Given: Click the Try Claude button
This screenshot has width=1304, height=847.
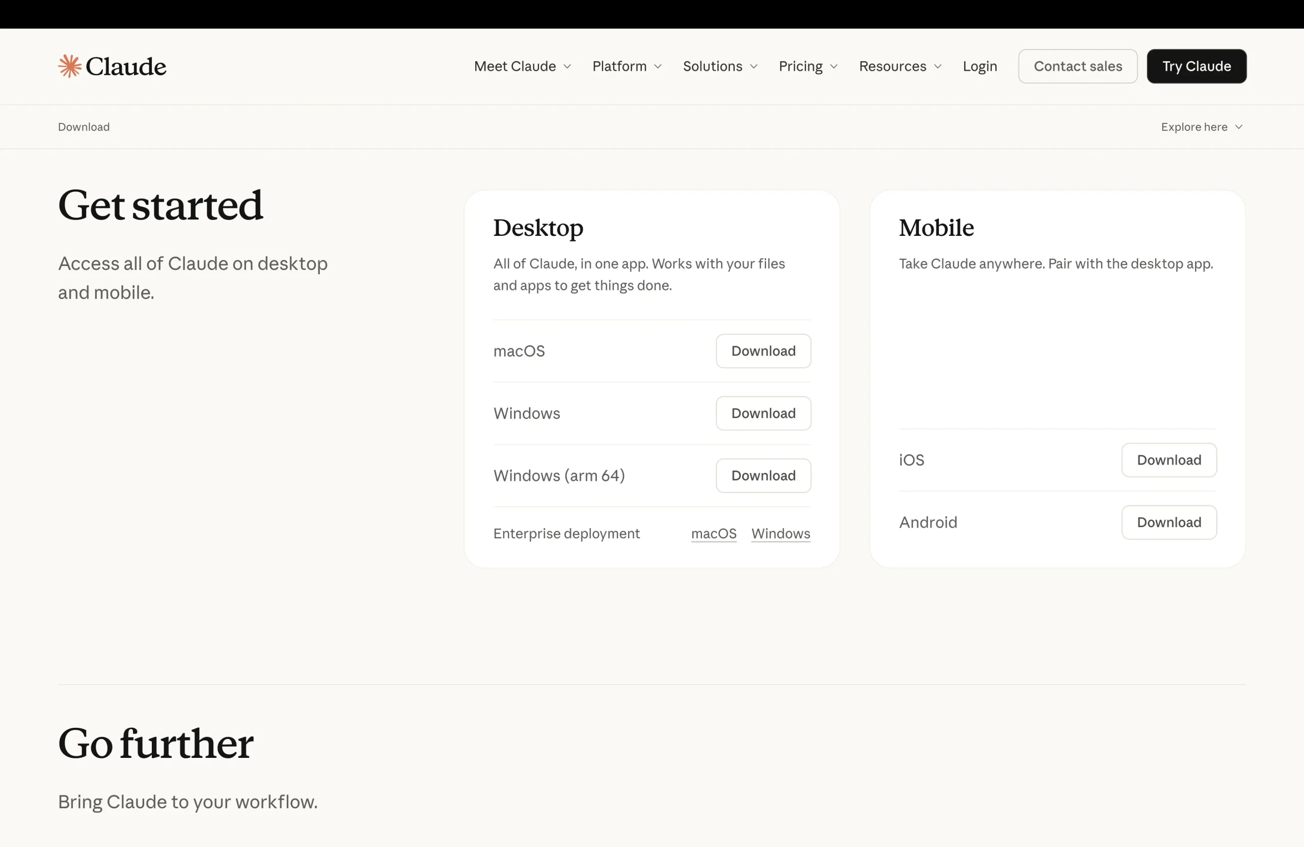Looking at the screenshot, I should point(1197,66).
